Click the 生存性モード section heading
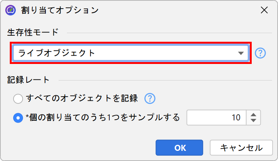Image resolution: width=278 pixels, height=161 pixels. pos(33,32)
